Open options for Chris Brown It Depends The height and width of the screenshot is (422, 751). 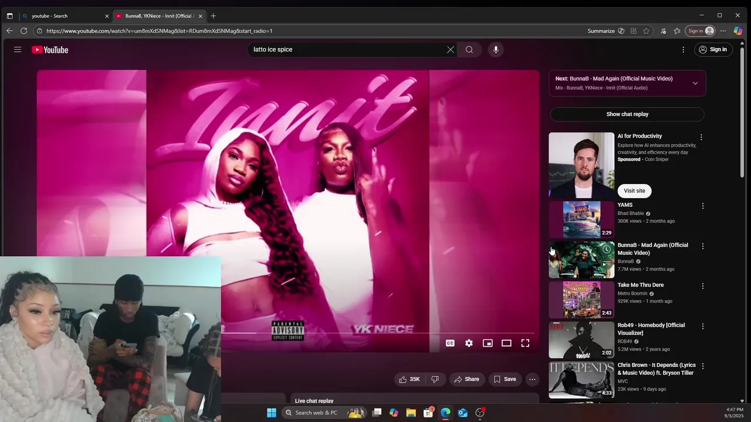(x=702, y=366)
